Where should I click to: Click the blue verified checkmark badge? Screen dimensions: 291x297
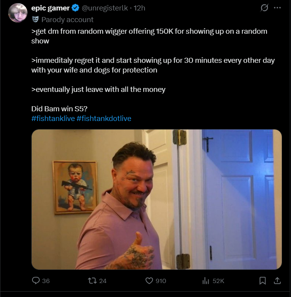point(75,8)
